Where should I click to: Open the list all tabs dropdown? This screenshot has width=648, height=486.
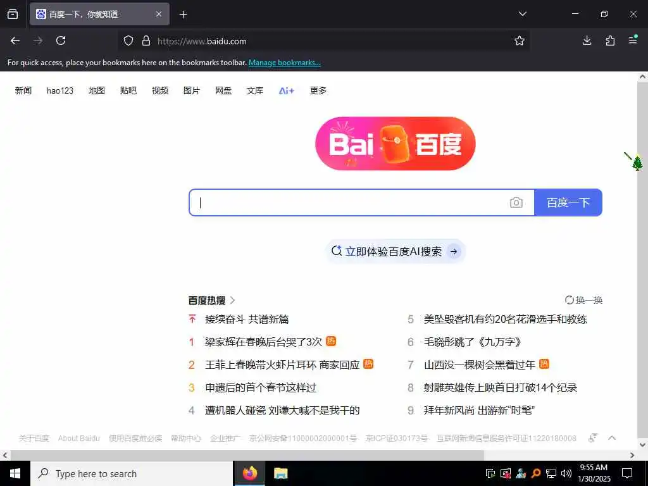coord(522,14)
